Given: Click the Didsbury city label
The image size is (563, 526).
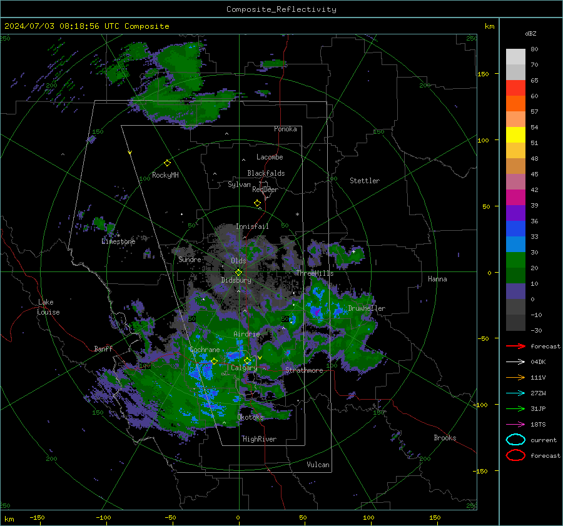Looking at the screenshot, I should (236, 280).
